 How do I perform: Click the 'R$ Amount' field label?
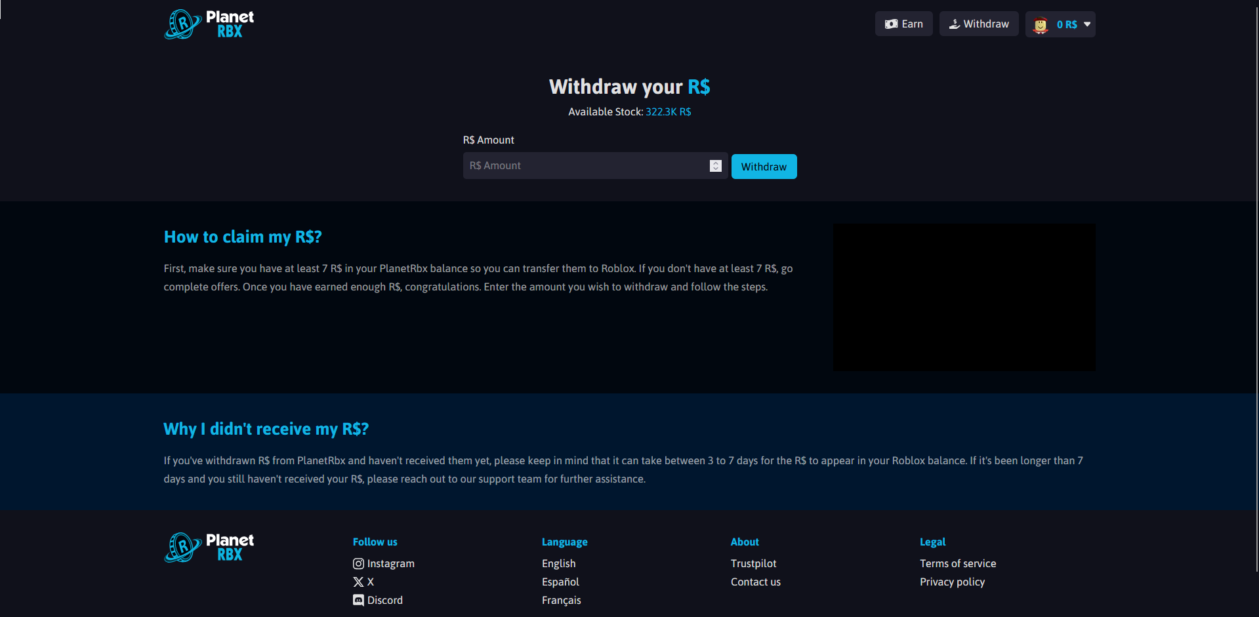click(488, 140)
